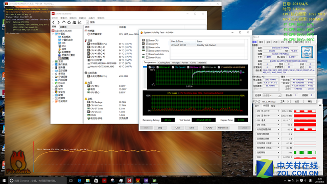Click the AIDA64 report page icon

(x=87, y=22)
